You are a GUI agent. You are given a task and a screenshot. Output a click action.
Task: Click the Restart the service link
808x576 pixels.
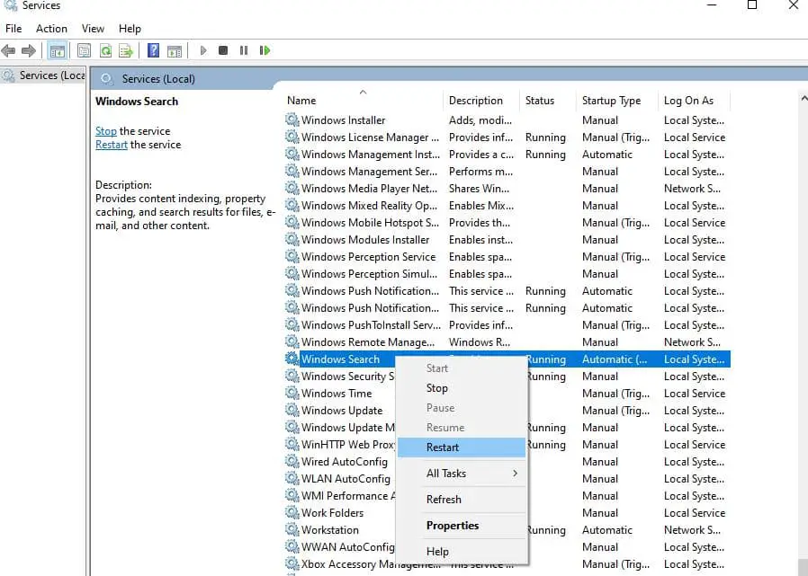pos(112,145)
